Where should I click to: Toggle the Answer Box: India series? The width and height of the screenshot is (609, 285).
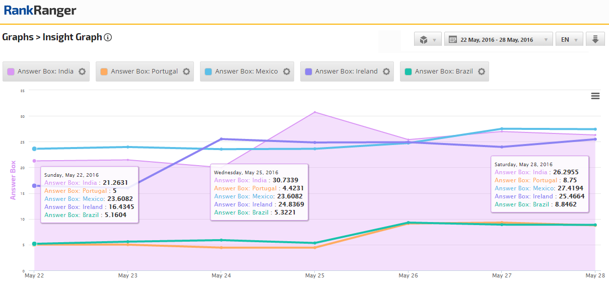[x=45, y=72]
